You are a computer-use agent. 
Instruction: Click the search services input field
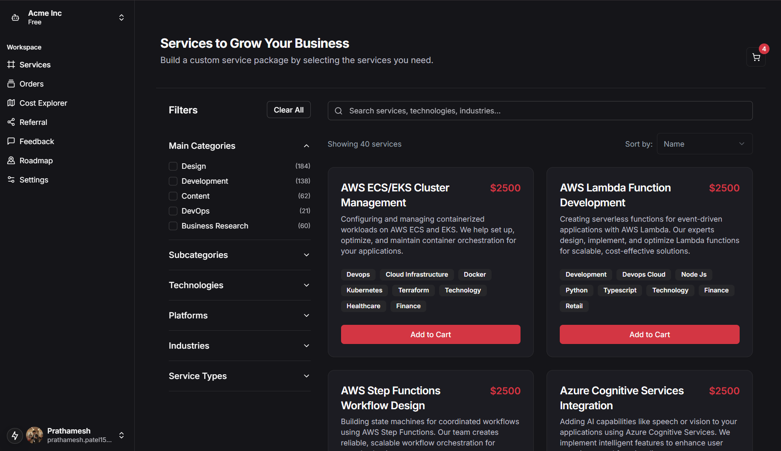point(546,111)
